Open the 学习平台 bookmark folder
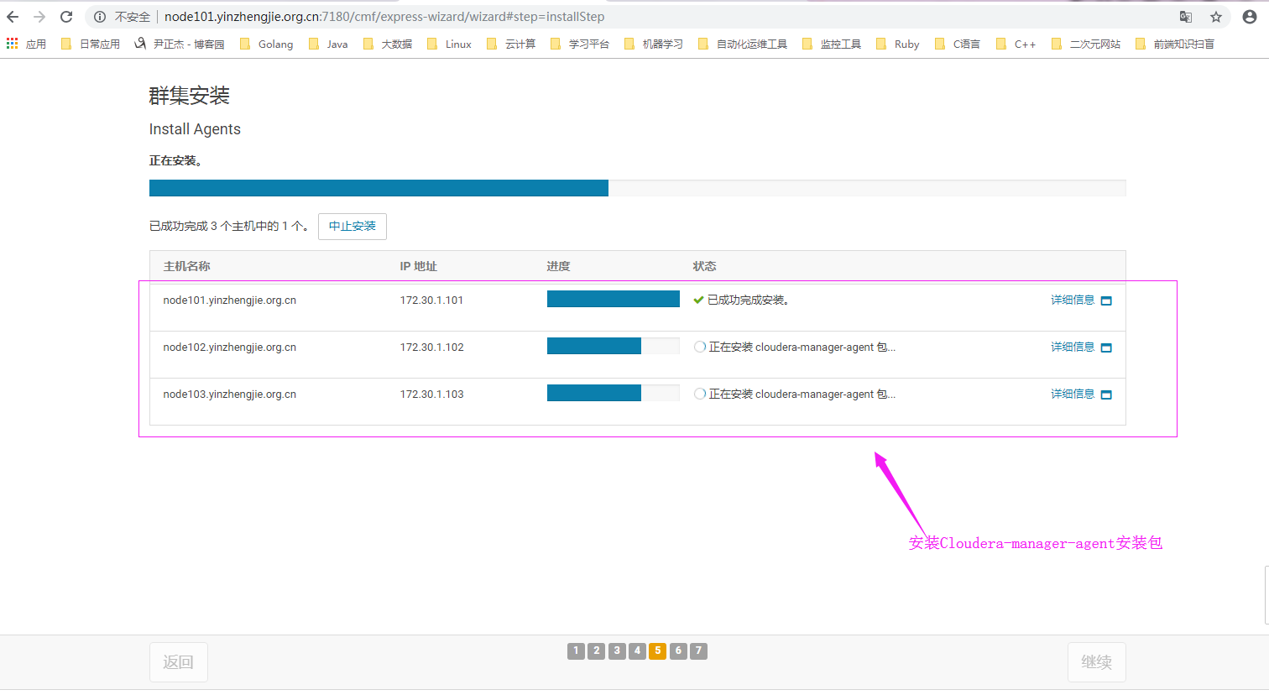Screen dimensions: 1269x695 [580, 44]
